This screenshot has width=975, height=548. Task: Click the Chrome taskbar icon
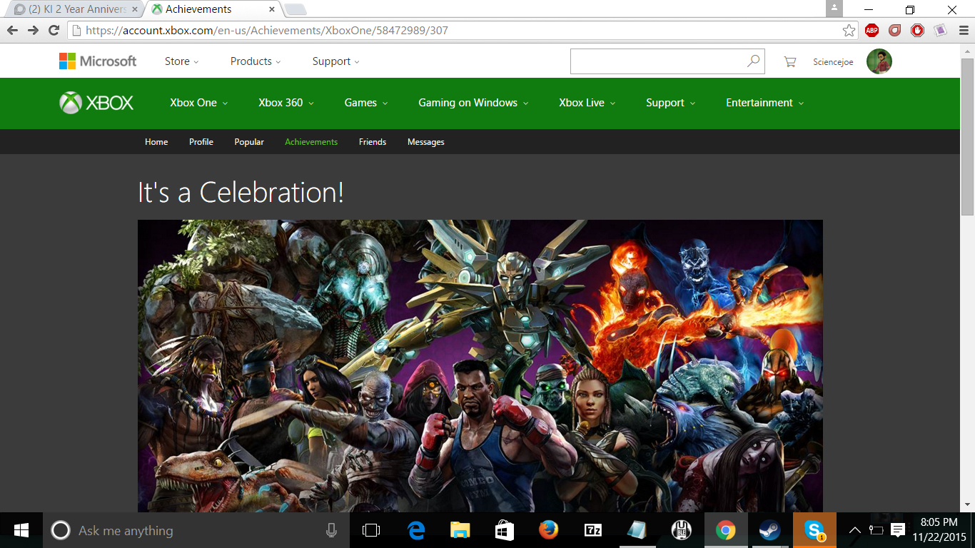click(x=726, y=530)
